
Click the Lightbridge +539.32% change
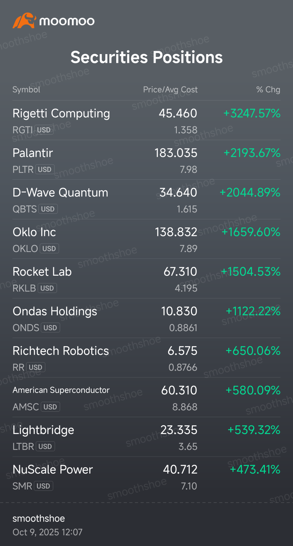pos(254,430)
